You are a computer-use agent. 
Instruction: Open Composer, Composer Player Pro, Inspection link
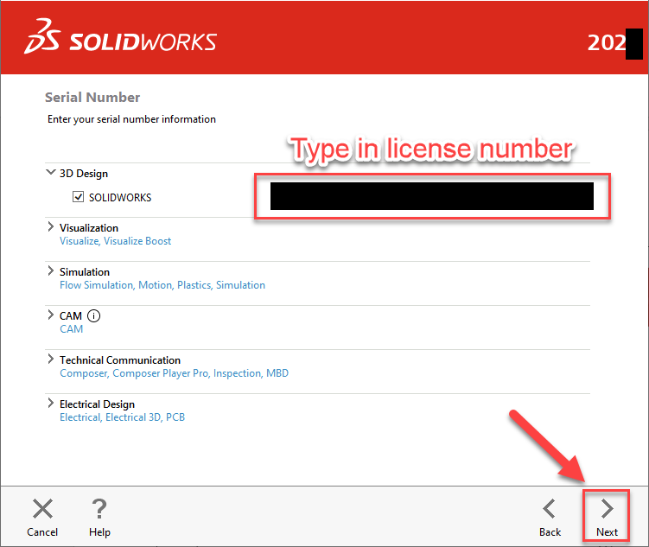coord(174,373)
